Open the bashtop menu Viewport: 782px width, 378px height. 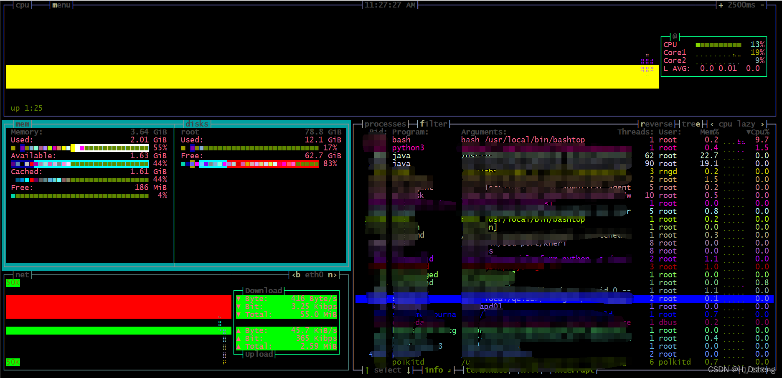tap(61, 5)
